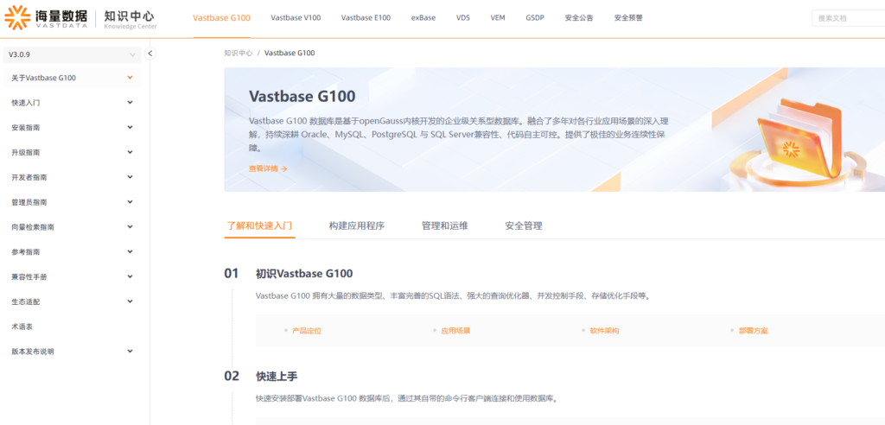Open the exBase top tab

(x=423, y=17)
